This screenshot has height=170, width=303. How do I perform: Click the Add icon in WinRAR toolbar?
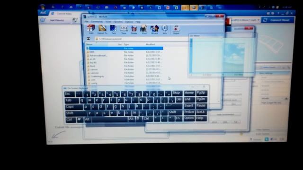[91, 29]
